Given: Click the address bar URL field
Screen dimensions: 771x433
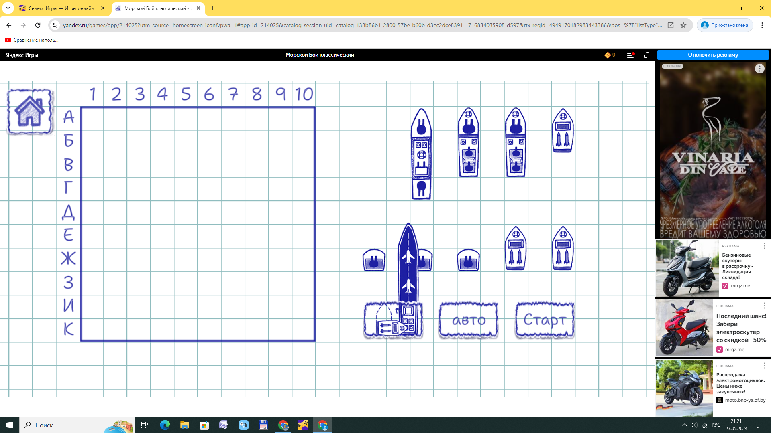Looking at the screenshot, I should [x=361, y=25].
